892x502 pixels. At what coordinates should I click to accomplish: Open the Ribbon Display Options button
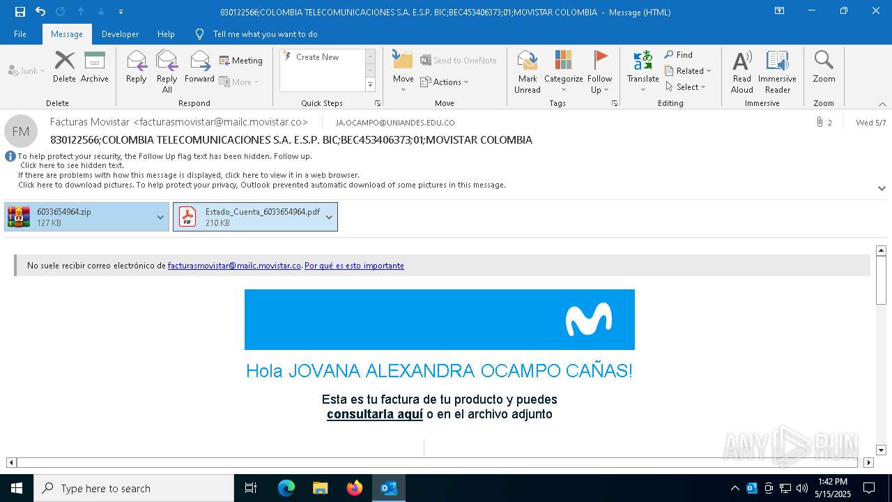pos(779,11)
